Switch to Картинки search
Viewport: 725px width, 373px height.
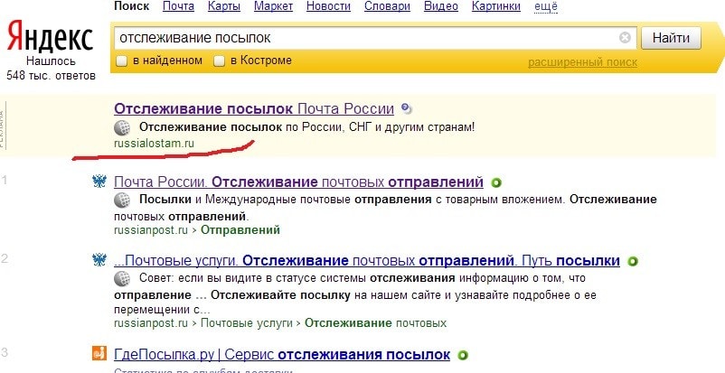pos(496,6)
